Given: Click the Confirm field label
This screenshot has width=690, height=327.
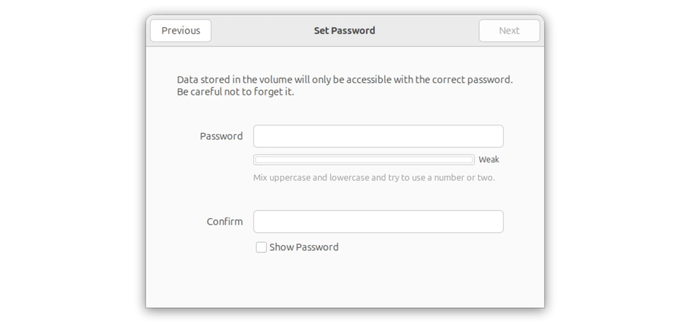Looking at the screenshot, I should pyautogui.click(x=224, y=222).
